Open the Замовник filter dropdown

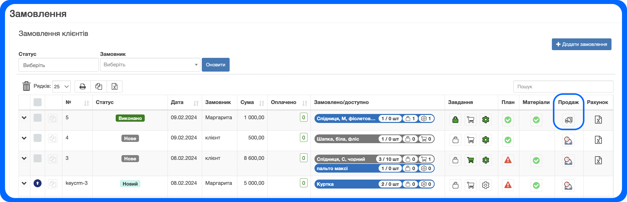150,65
